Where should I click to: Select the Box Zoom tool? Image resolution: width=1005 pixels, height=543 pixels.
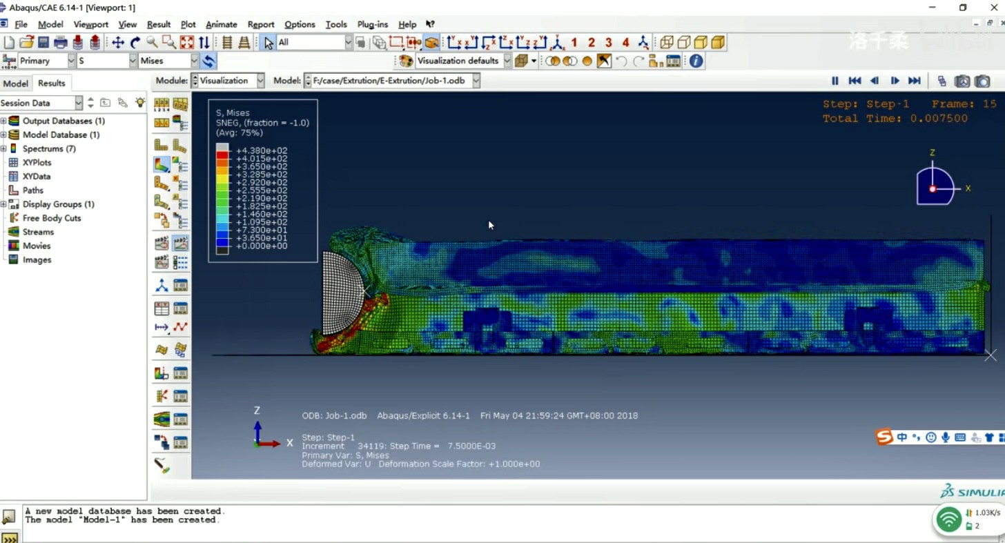[169, 43]
